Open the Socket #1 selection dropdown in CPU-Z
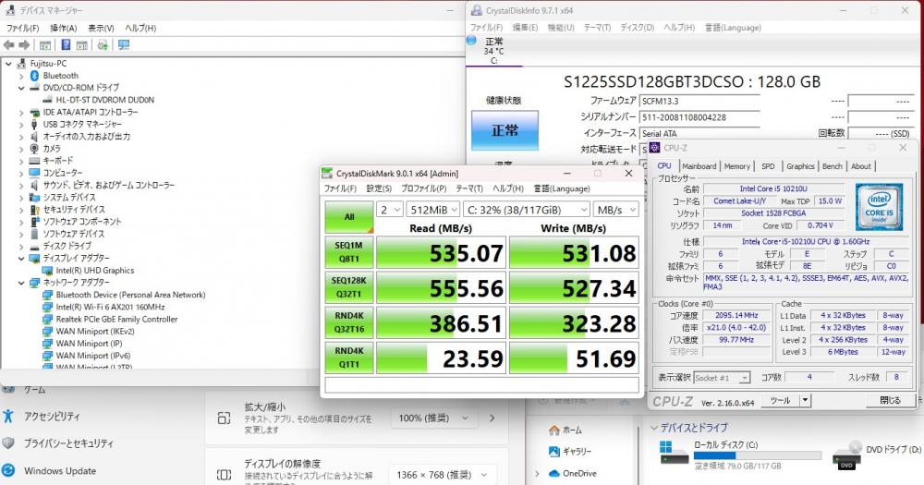 [x=722, y=378]
